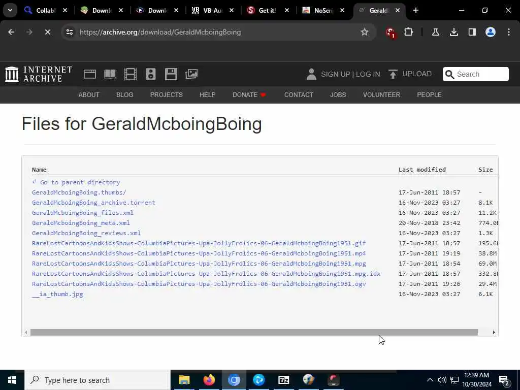This screenshot has height=390, width=520.
Task: Open the Chrome profile avatar
Action: coord(490,32)
